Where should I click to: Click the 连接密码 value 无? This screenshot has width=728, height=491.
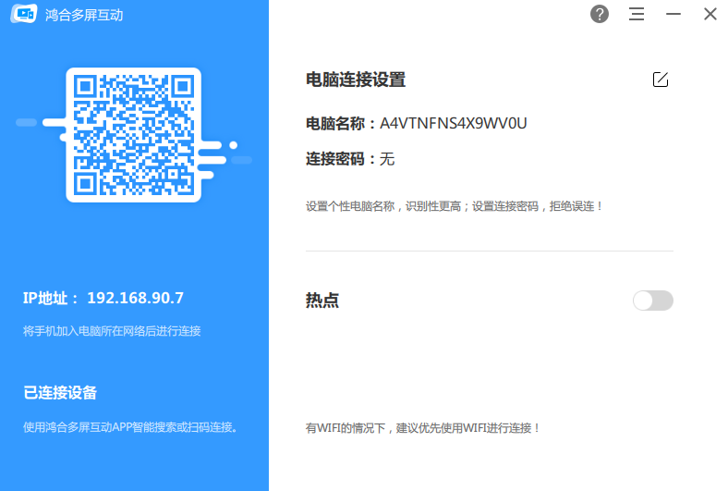click(387, 159)
